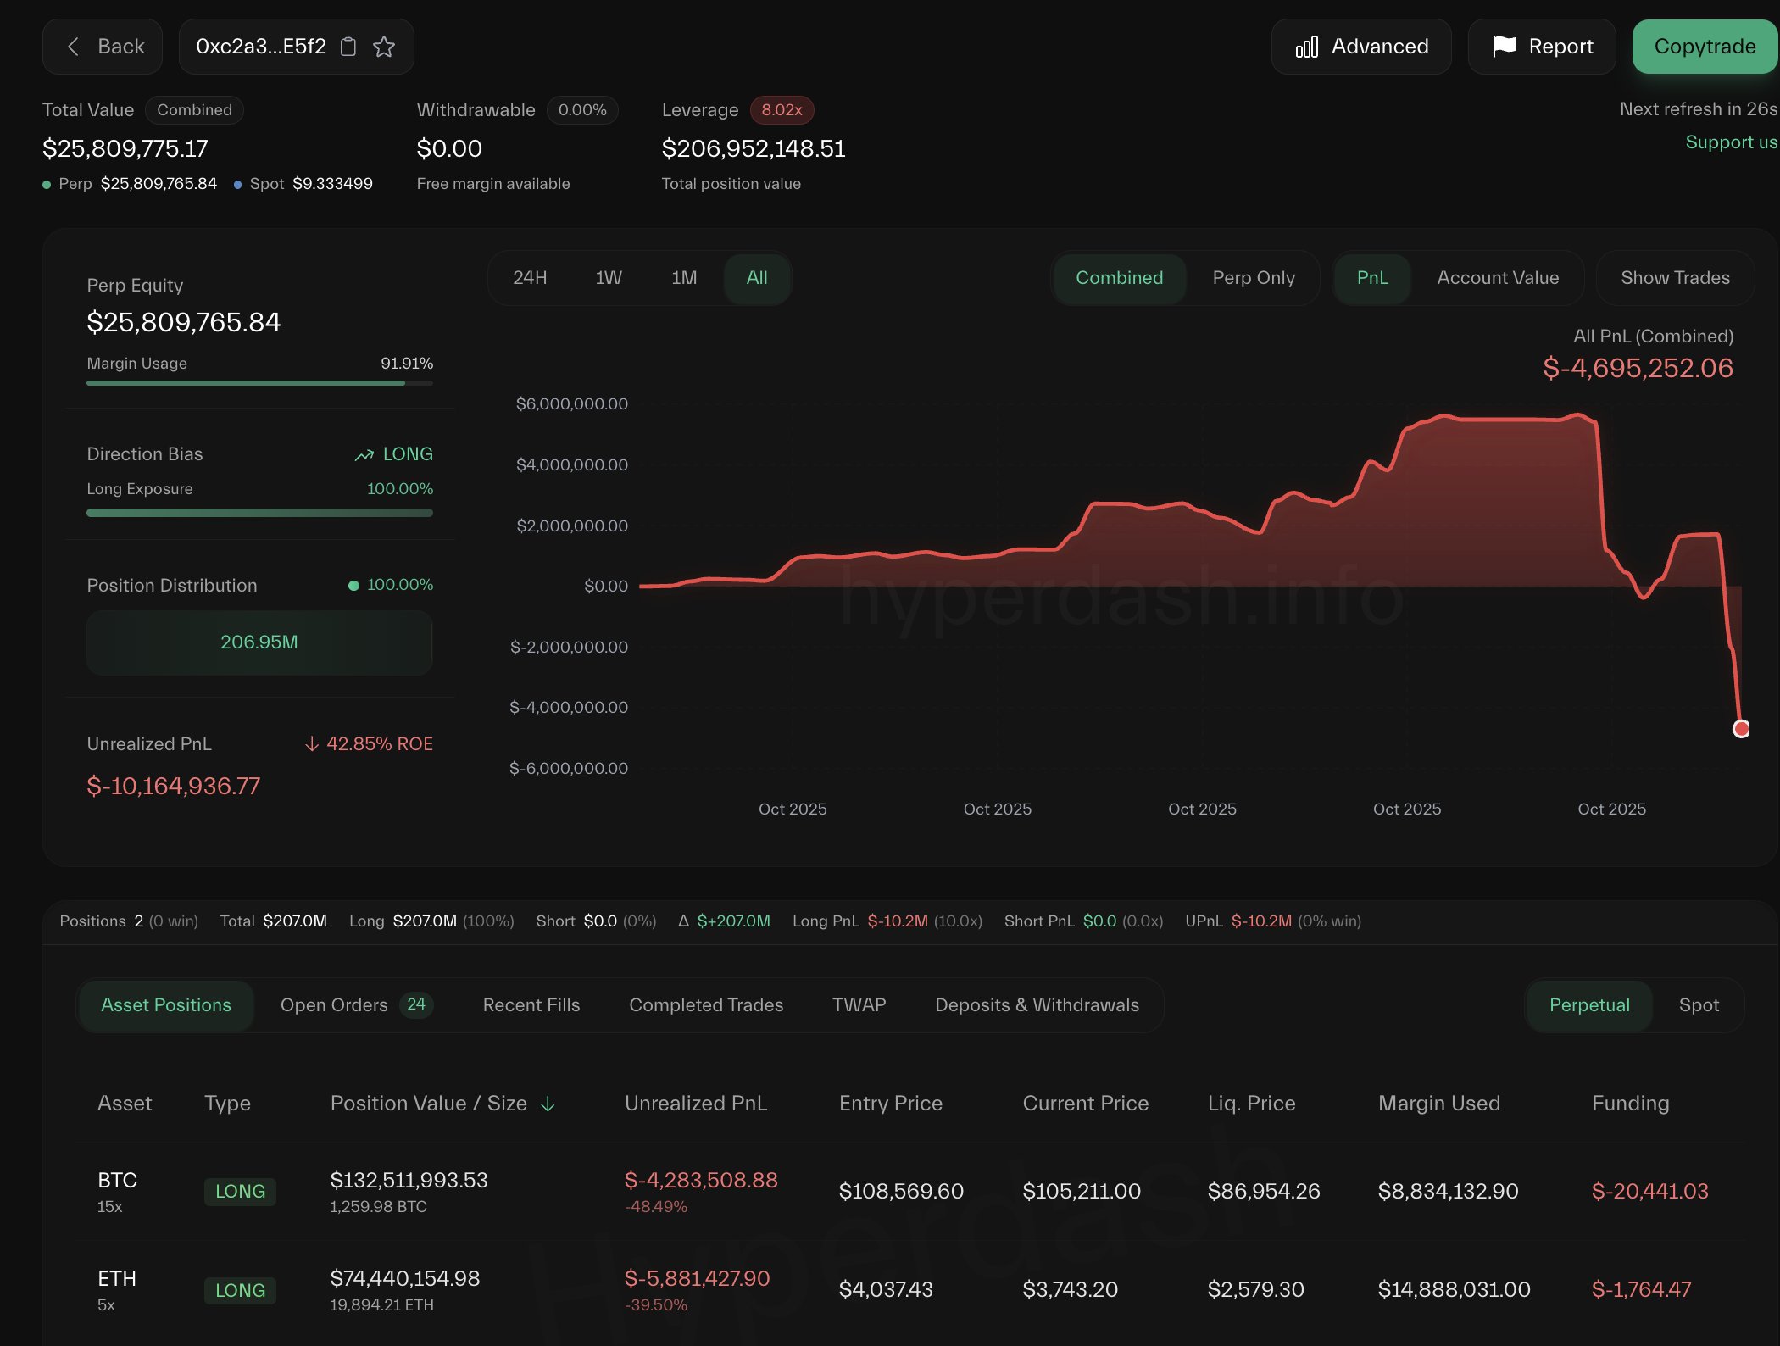This screenshot has width=1780, height=1346.
Task: Click the Advanced bar chart icon
Action: pyautogui.click(x=1306, y=47)
